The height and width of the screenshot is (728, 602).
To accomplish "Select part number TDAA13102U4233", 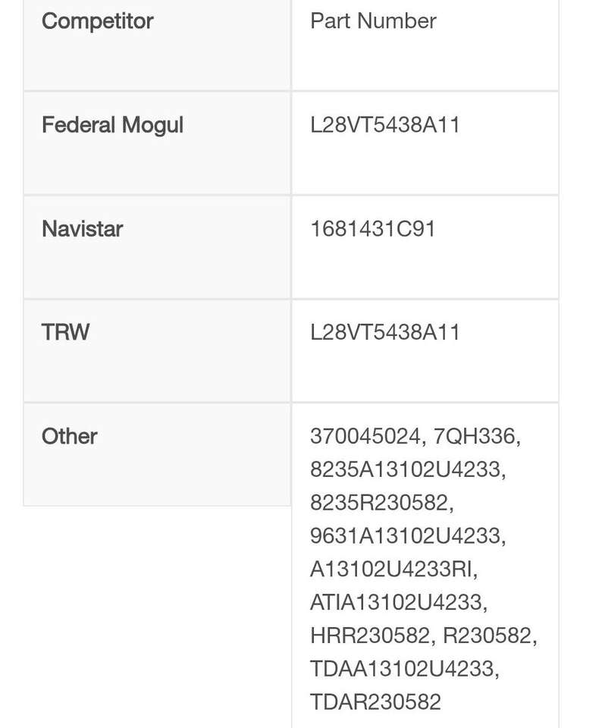I will [x=403, y=669].
